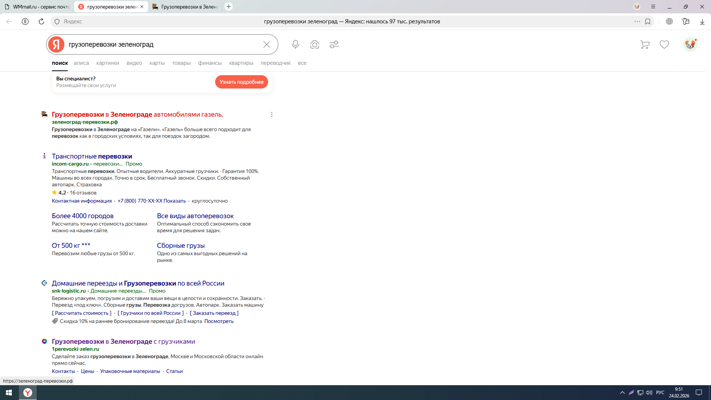
Task: Switch to the карты search tab
Action: tap(157, 63)
